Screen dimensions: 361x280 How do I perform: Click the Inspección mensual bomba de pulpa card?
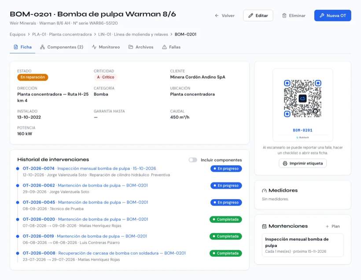click(302, 245)
